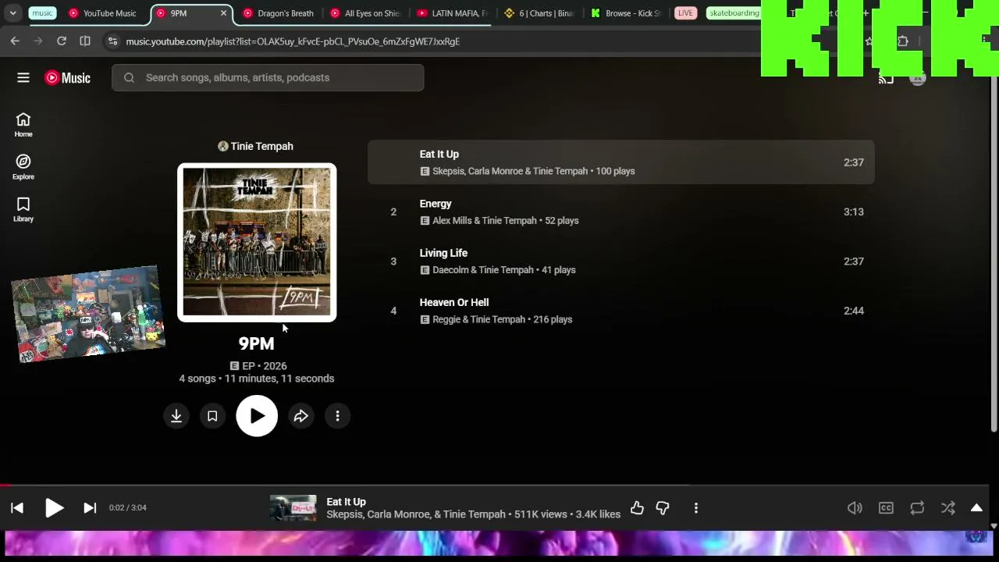The width and height of the screenshot is (999, 562).
Task: Select the browser address bar URL
Action: (x=293, y=41)
